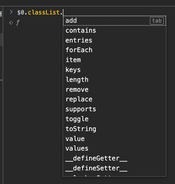Click the console prompt chevron icon
Screen dimensions: 175x184
11,12
